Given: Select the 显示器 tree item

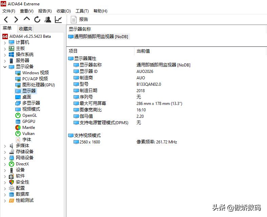Looking at the screenshot, I should (x=29, y=91).
